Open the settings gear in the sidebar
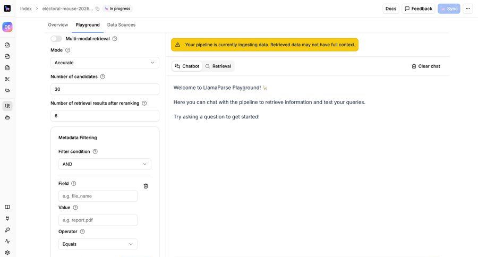Image resolution: width=478 pixels, height=257 pixels. point(7,253)
